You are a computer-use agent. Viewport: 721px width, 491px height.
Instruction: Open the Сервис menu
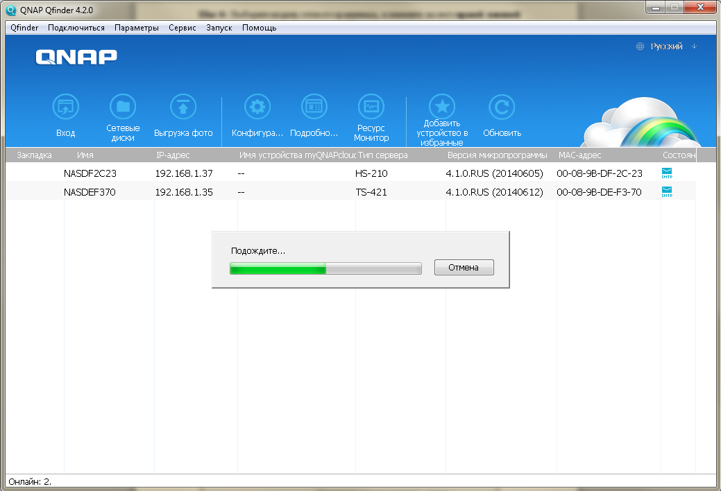point(182,28)
